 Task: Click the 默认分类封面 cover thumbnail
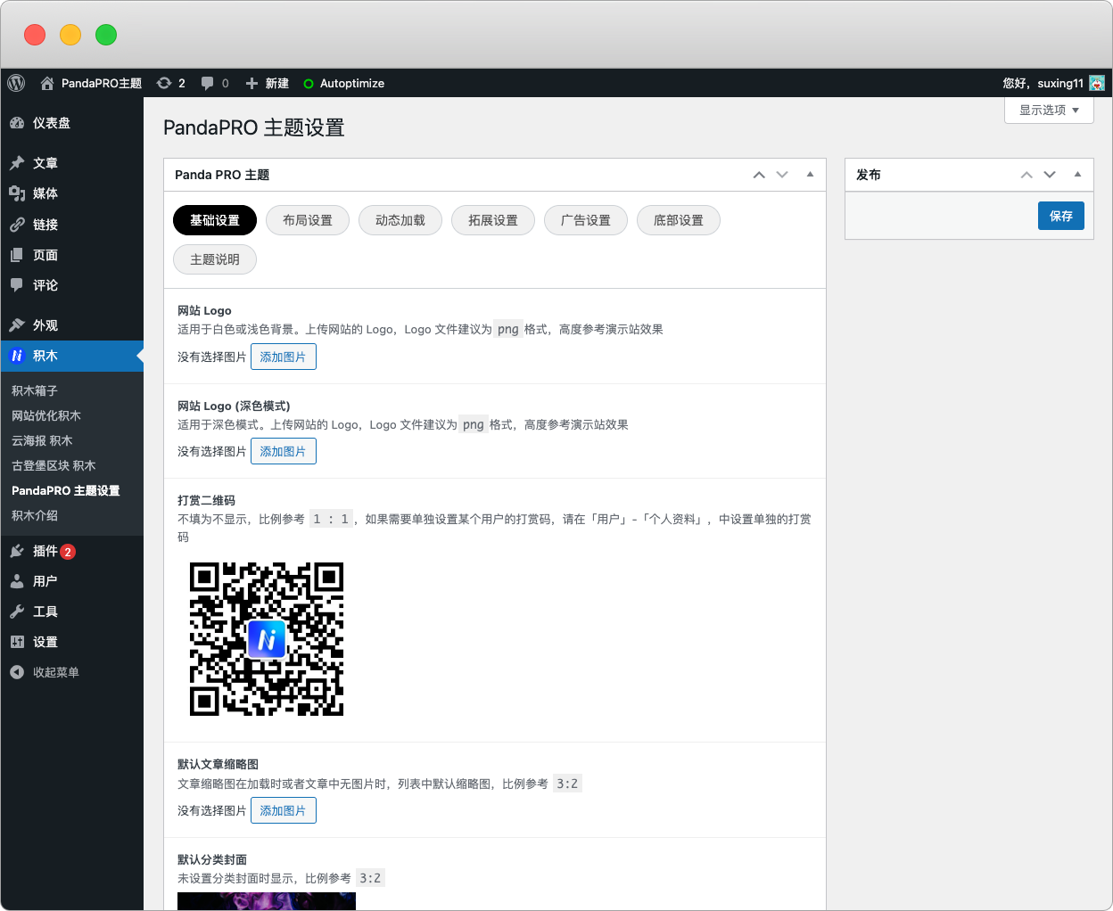click(x=267, y=901)
